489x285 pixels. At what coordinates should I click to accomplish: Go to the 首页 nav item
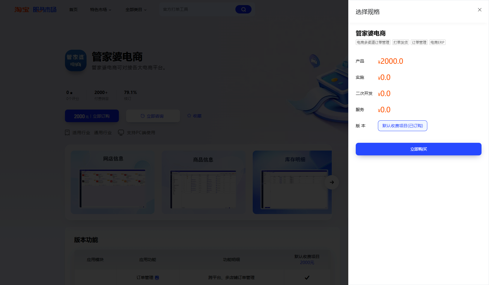73,10
